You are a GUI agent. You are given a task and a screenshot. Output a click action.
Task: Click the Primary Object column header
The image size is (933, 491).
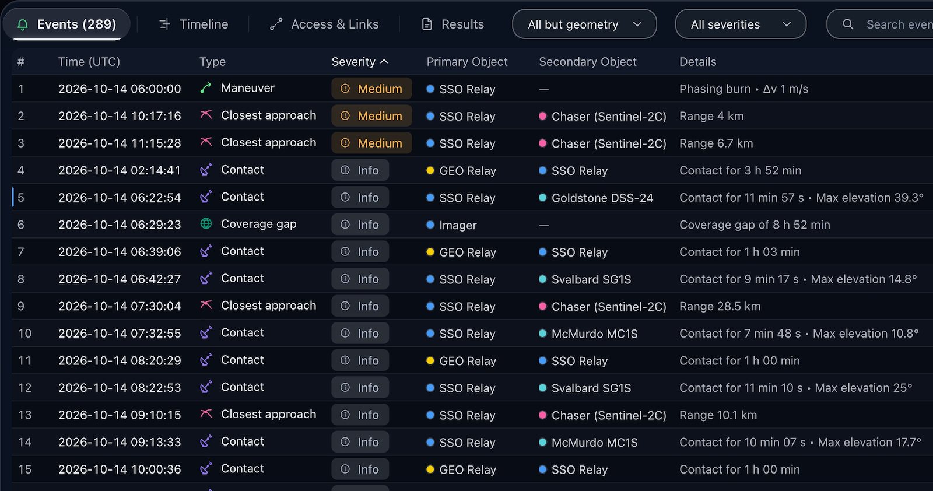(467, 62)
